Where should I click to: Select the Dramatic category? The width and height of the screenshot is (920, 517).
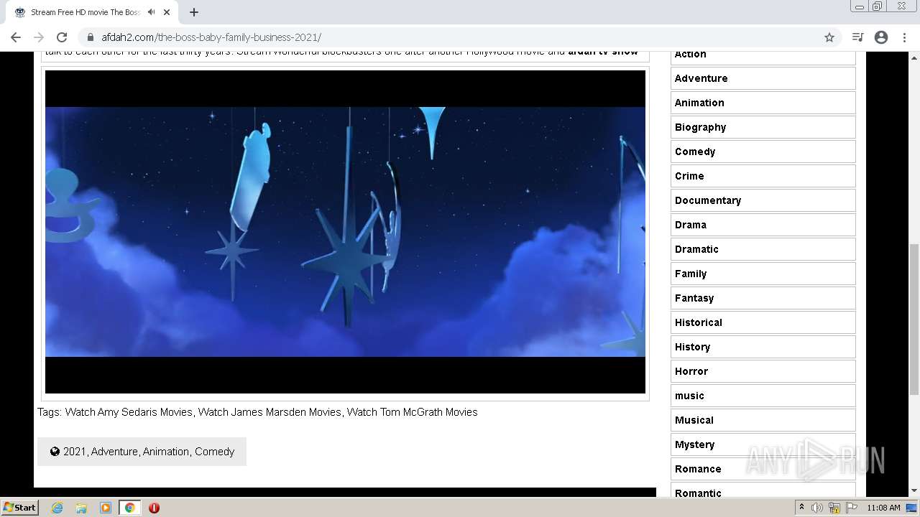763,249
